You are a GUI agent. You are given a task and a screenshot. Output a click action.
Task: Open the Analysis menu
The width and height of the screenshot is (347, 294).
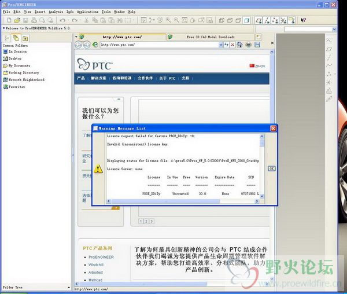point(56,12)
